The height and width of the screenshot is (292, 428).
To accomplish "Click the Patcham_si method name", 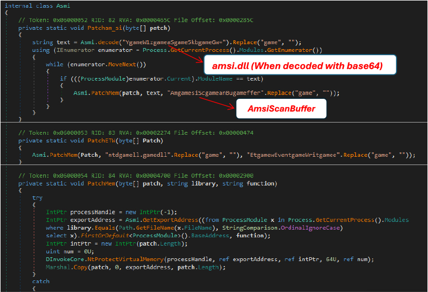I will click(105, 28).
